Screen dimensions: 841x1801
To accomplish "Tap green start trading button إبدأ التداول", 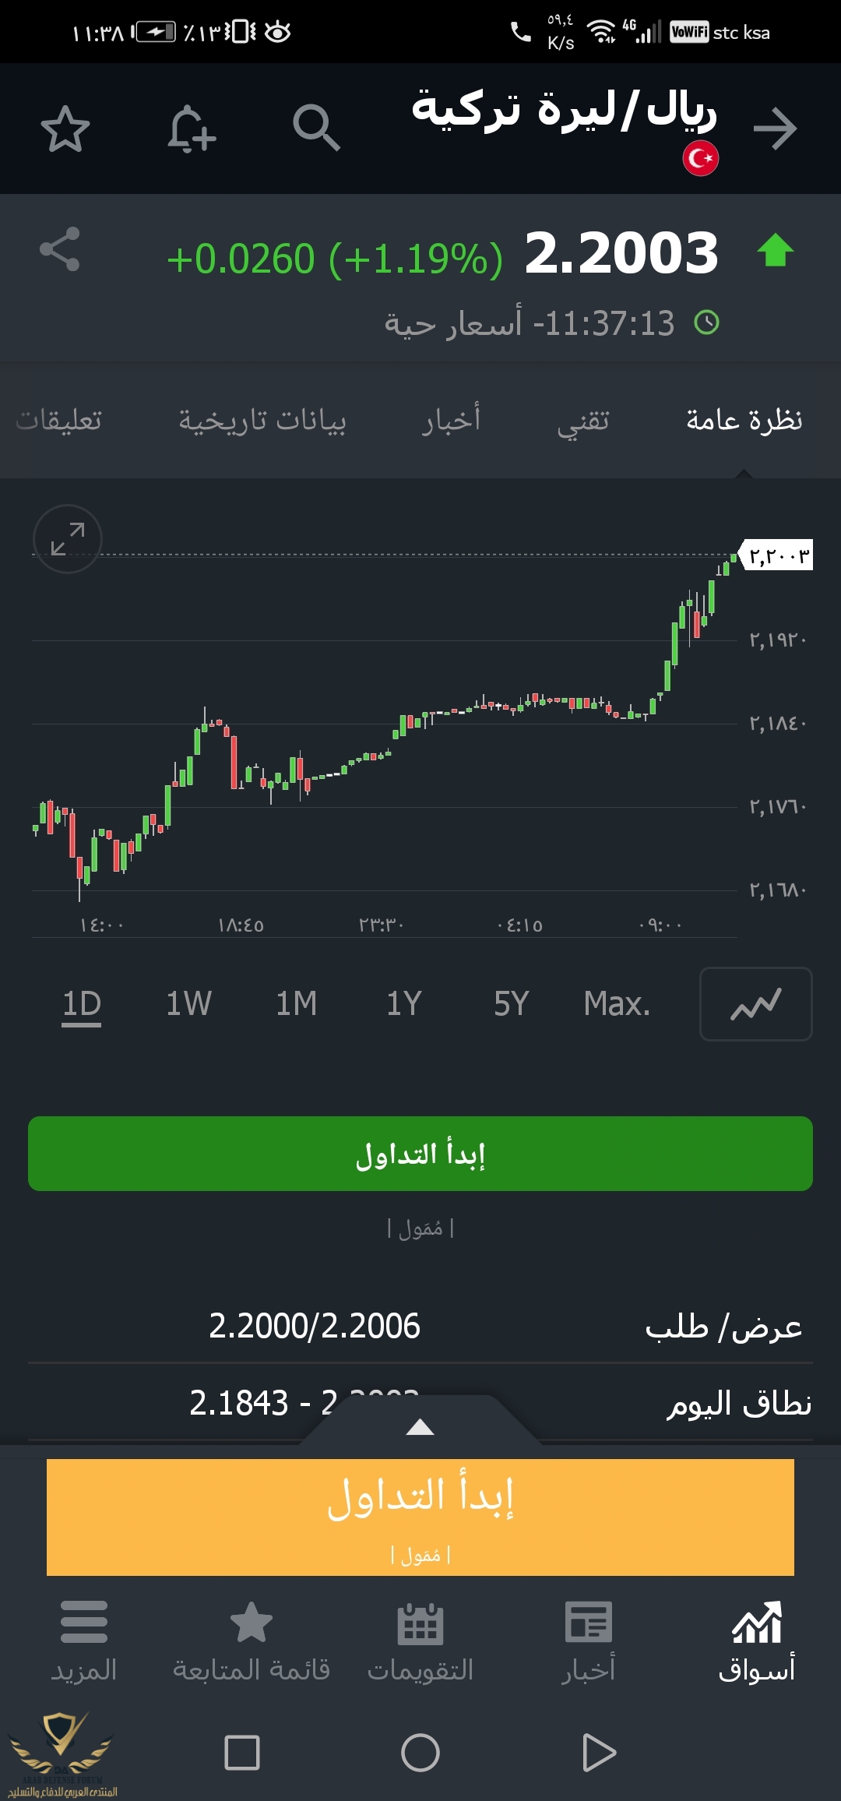I will (420, 1154).
